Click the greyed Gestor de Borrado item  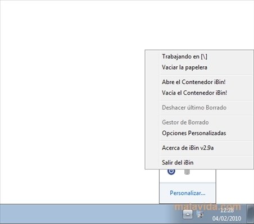199,122
